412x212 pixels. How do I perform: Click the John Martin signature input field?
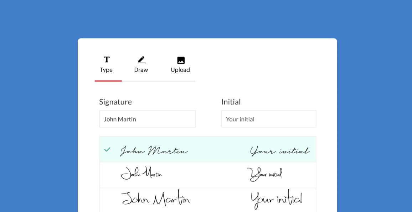(147, 119)
